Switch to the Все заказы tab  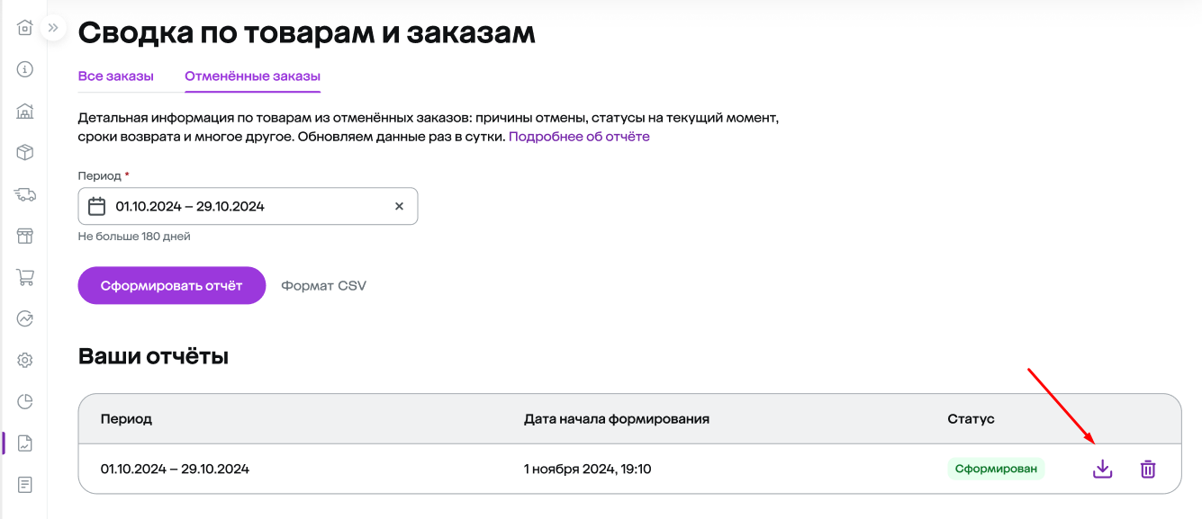(x=116, y=76)
